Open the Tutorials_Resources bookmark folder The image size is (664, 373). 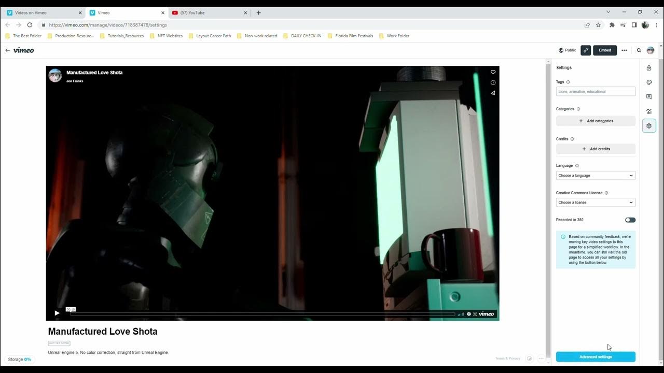click(x=122, y=36)
